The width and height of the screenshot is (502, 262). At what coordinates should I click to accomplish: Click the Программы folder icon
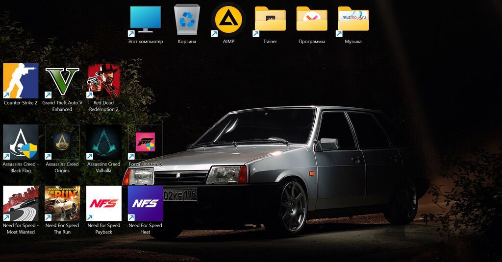[x=312, y=19]
